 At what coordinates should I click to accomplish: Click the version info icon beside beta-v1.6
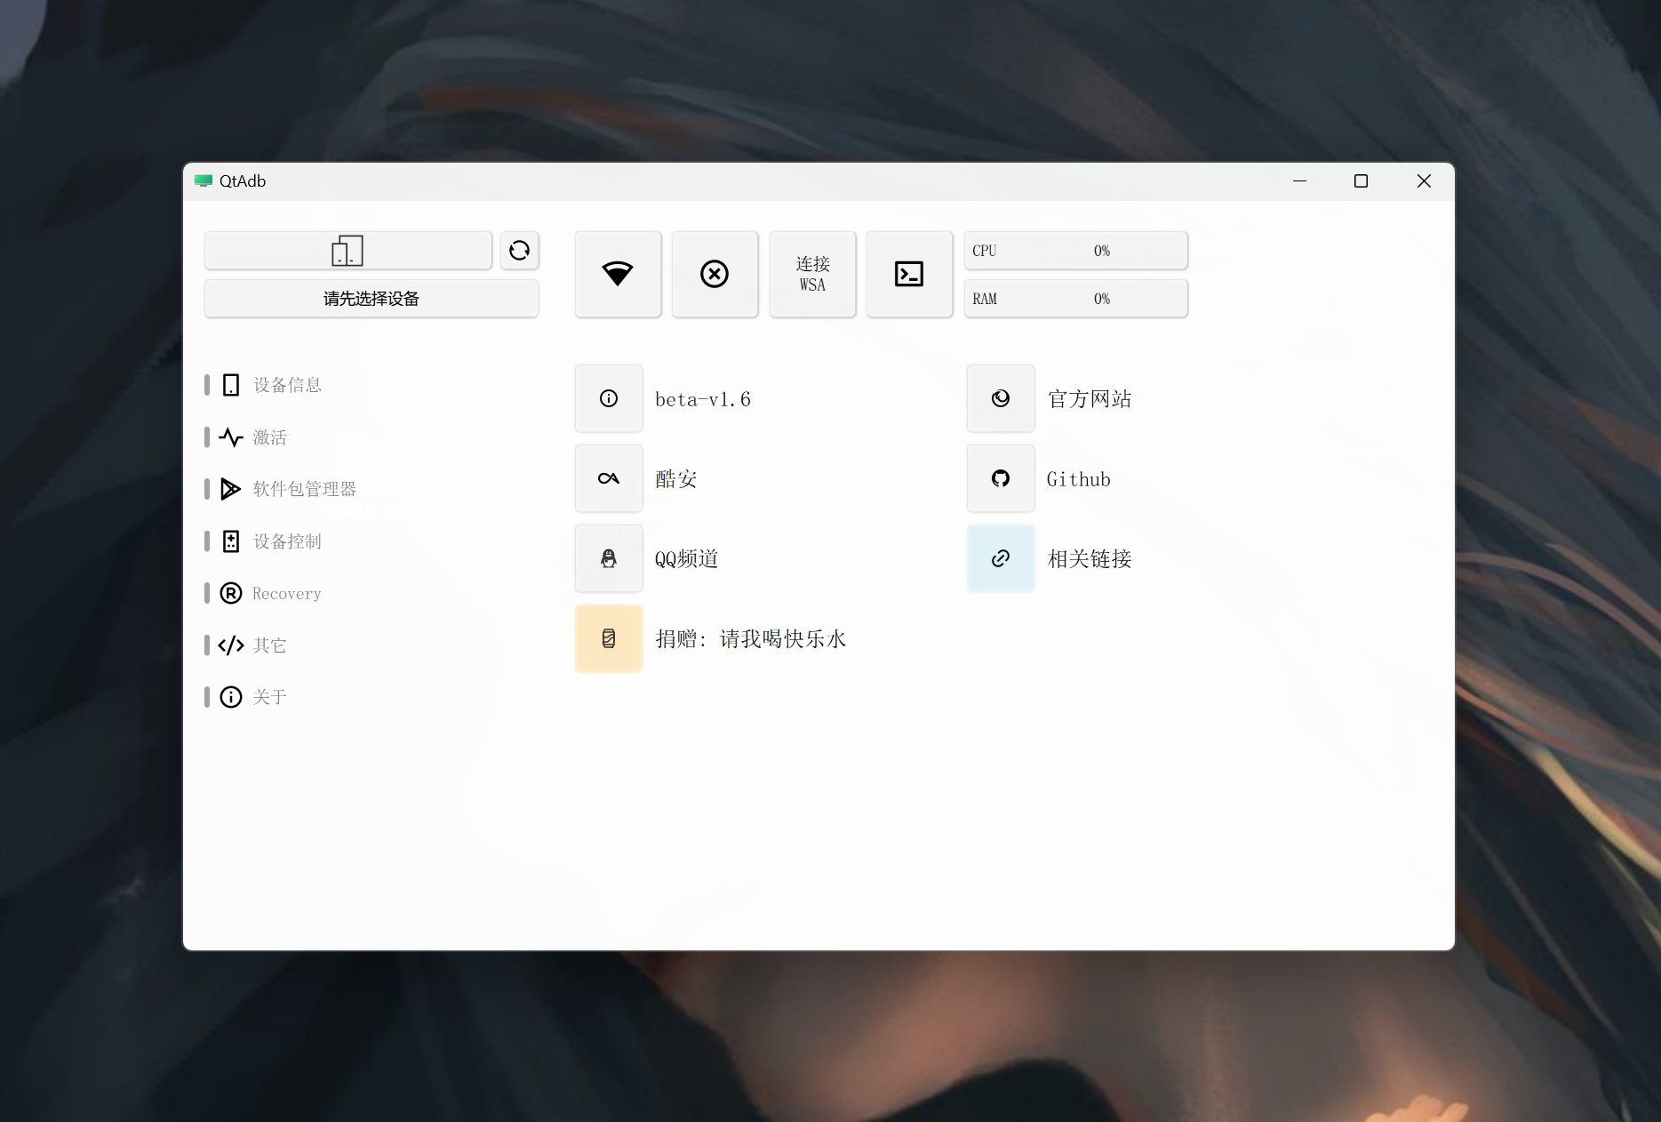(x=609, y=398)
